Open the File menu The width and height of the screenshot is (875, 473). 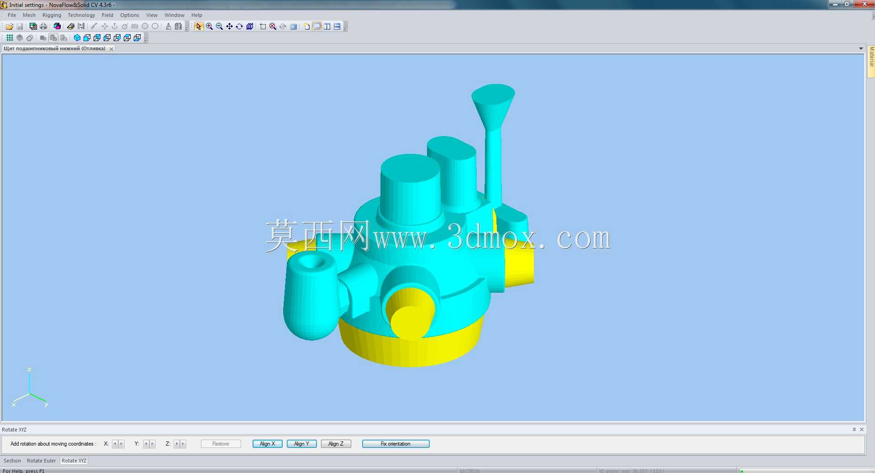pyautogui.click(x=12, y=15)
